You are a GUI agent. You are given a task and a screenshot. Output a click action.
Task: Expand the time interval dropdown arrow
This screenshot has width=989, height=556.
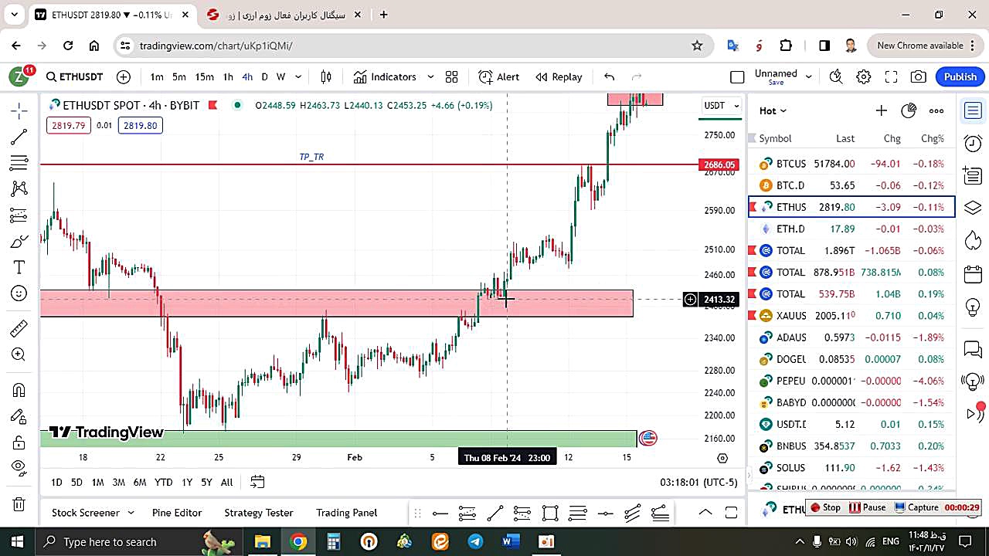[x=298, y=76]
